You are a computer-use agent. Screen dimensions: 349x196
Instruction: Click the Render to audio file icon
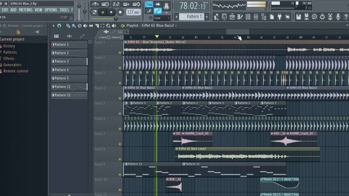(x=306, y=17)
